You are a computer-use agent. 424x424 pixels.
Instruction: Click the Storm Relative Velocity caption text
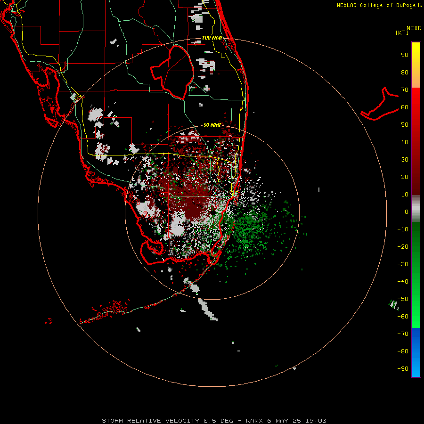click(214, 421)
